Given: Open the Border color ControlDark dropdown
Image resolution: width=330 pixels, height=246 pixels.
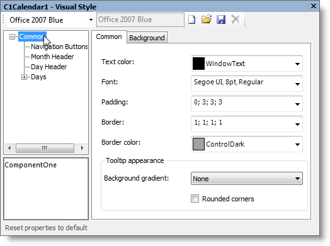Looking at the screenshot, I should click(x=297, y=145).
